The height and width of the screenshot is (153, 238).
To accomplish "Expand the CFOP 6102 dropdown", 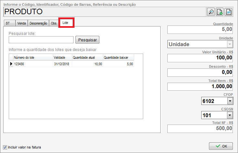I will click(x=230, y=101).
